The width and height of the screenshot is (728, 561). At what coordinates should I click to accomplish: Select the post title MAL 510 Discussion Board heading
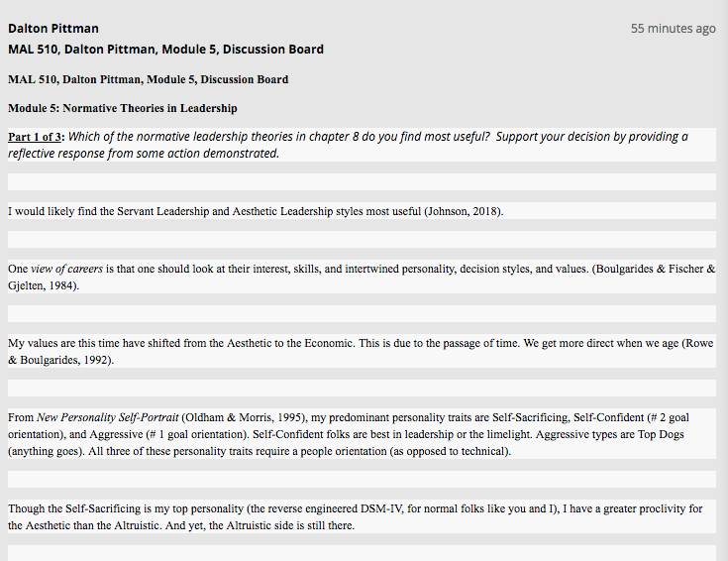pos(165,50)
